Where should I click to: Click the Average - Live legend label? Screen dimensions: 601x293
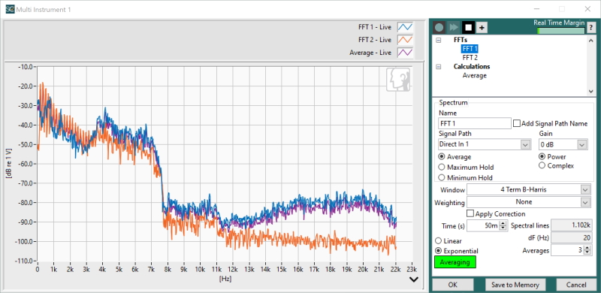pos(370,53)
